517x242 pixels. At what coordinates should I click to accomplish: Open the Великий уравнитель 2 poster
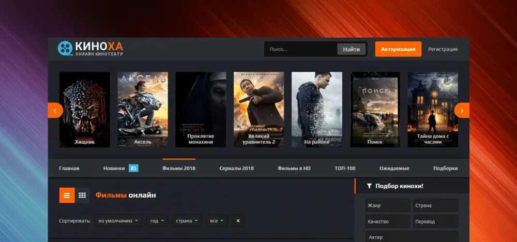point(259,110)
